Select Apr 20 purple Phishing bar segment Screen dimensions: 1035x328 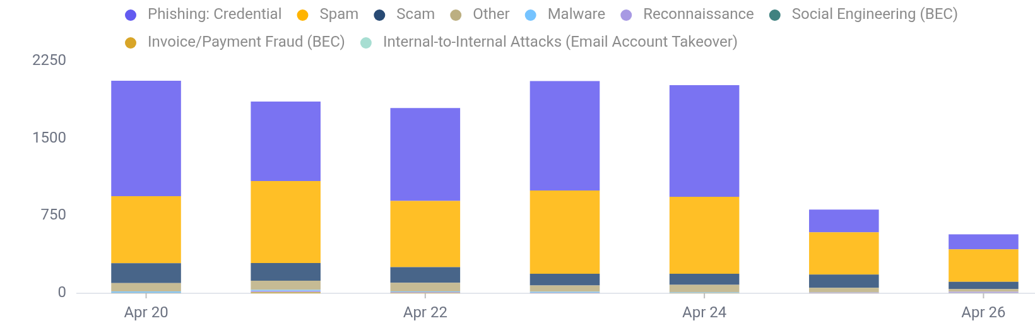tap(146, 138)
